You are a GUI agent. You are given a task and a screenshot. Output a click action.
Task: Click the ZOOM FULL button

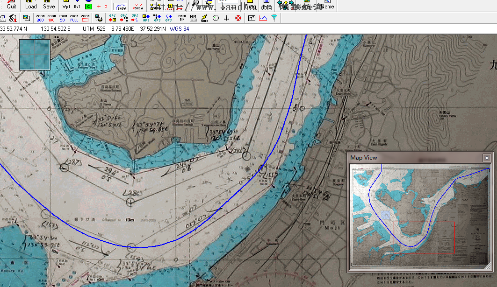click(x=74, y=18)
